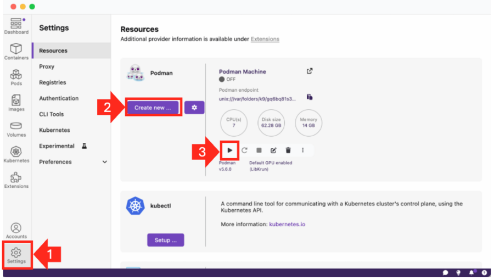Select Proxy in Settings menu
Screen dimensions: 494x279
click(47, 66)
